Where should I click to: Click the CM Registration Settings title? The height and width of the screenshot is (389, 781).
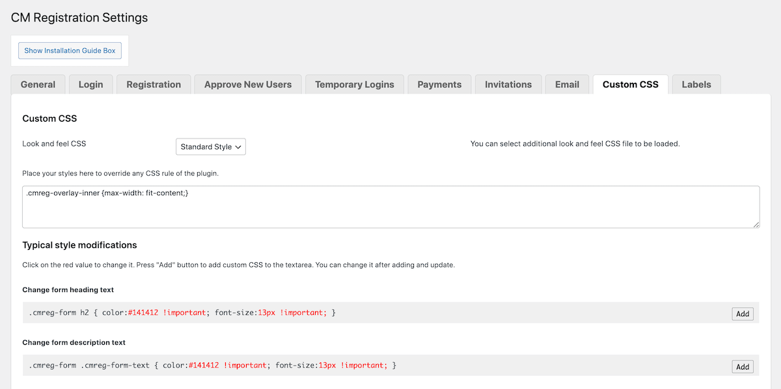click(79, 18)
